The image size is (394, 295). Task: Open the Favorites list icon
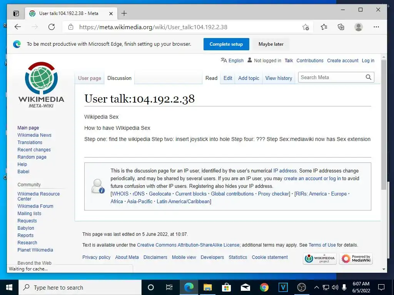click(x=324, y=27)
